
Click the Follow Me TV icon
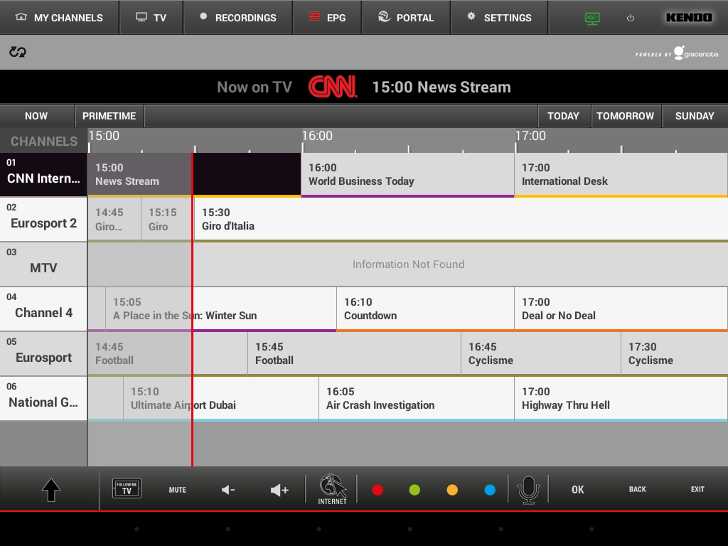click(x=127, y=488)
